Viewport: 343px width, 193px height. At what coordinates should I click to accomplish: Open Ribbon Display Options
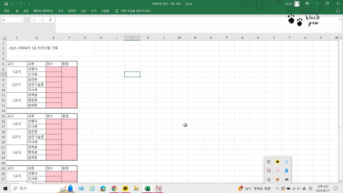tap(307, 4)
